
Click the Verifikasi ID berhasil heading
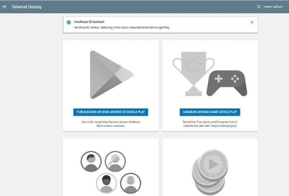point(89,22)
